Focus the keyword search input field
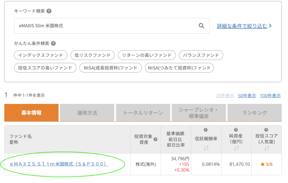This screenshot has width=288, height=183. pyautogui.click(x=112, y=26)
